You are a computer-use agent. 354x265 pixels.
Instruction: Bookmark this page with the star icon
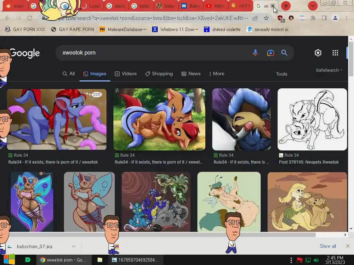(x=266, y=18)
